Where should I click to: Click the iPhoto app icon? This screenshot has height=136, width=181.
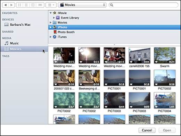click(x=55, y=27)
